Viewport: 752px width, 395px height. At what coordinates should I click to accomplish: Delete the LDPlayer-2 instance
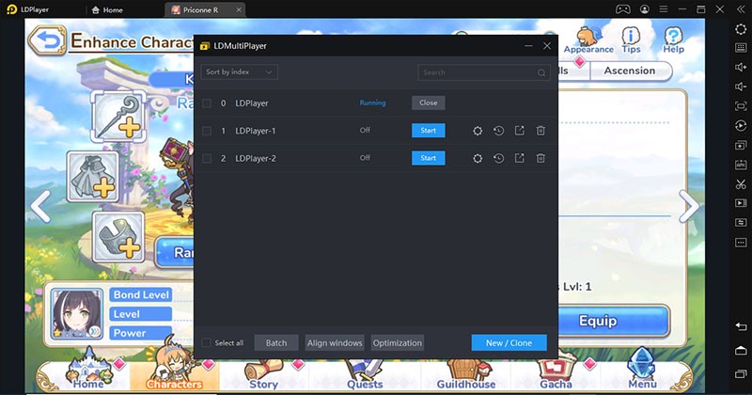[x=540, y=158]
